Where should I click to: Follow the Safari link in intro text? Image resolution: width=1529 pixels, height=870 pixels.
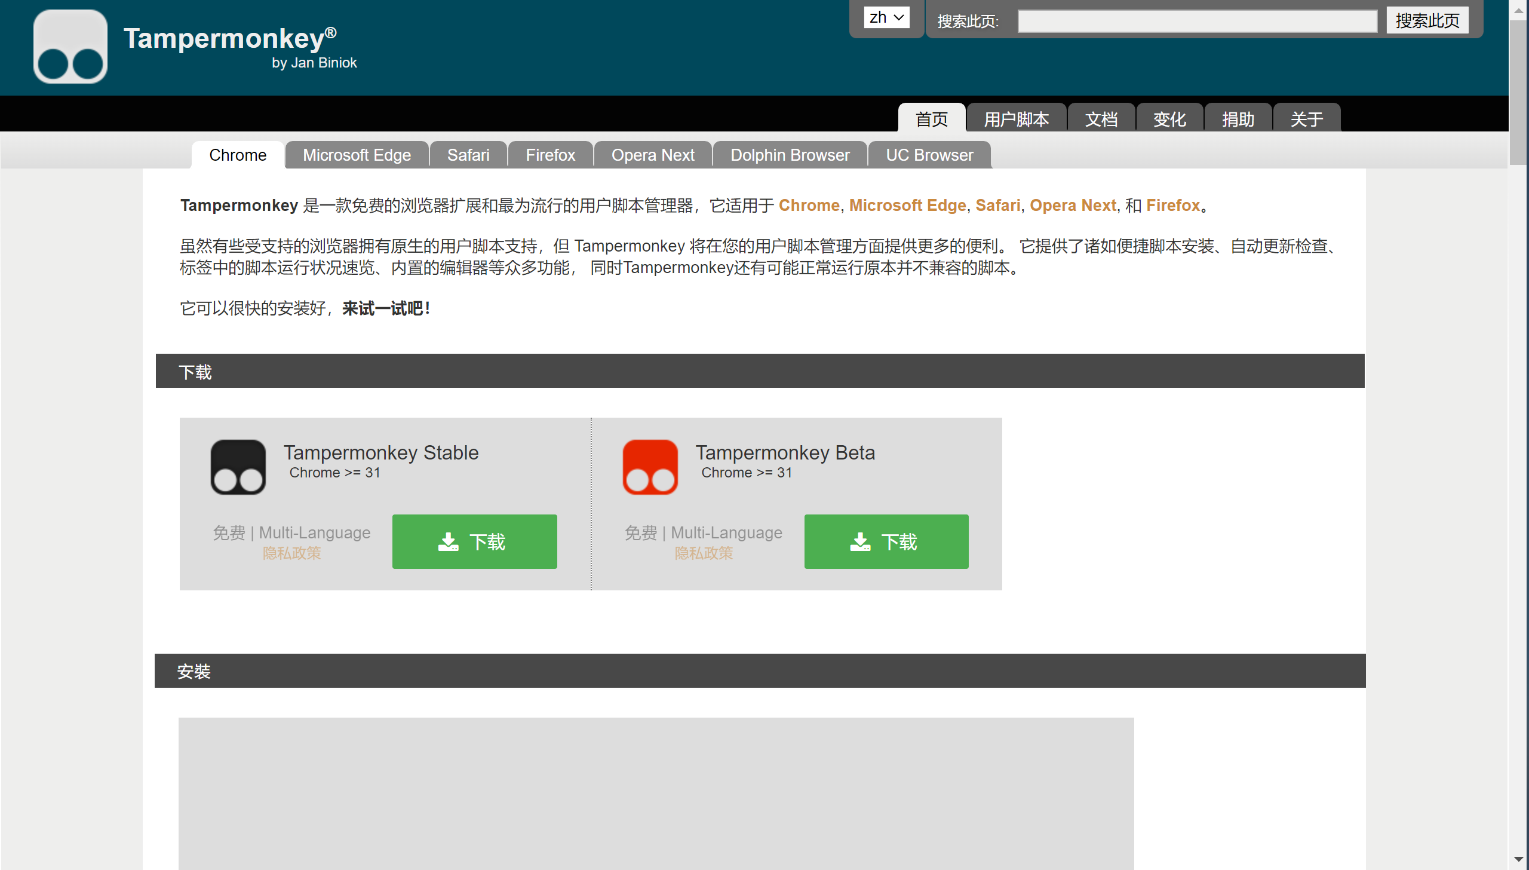click(x=998, y=205)
